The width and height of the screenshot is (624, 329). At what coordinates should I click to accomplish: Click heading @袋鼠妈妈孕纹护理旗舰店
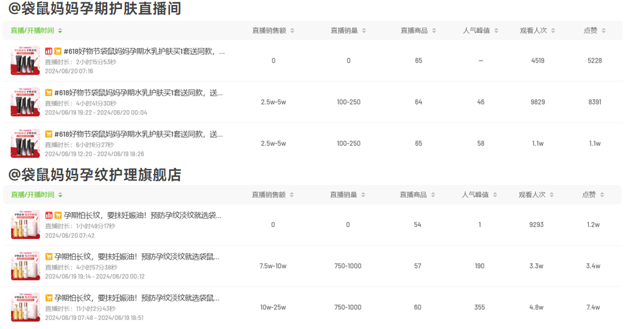click(x=95, y=175)
